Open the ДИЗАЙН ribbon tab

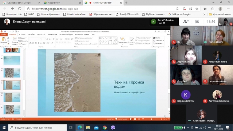tap(31, 35)
